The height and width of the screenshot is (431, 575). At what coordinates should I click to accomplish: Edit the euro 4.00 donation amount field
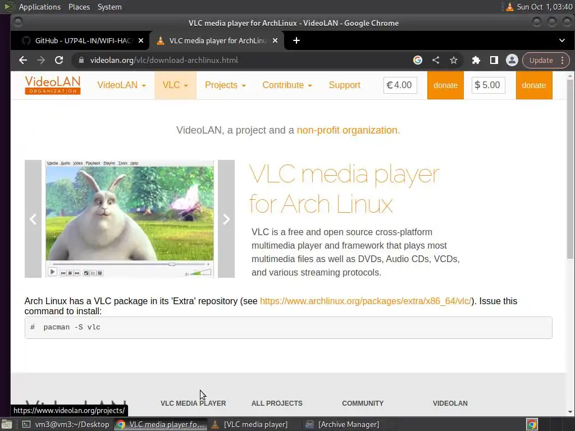[x=400, y=85]
